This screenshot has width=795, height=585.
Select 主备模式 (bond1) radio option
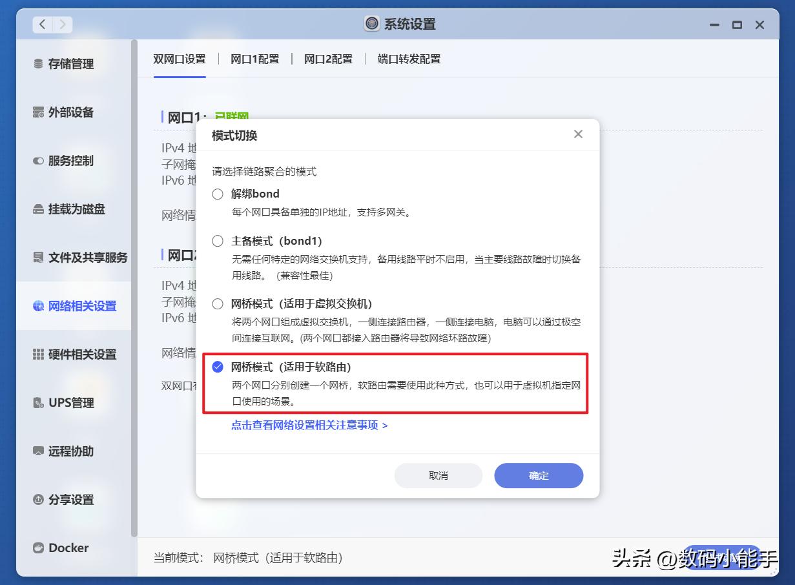(218, 241)
